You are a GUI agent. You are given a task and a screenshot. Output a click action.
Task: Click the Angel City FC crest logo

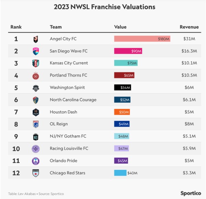coord(36,39)
